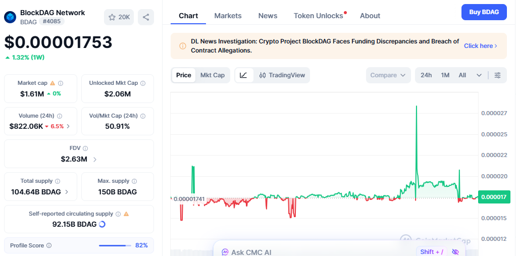Click the circulating supply progress ring icon
Screen dimensions: 516x256
[102, 224]
